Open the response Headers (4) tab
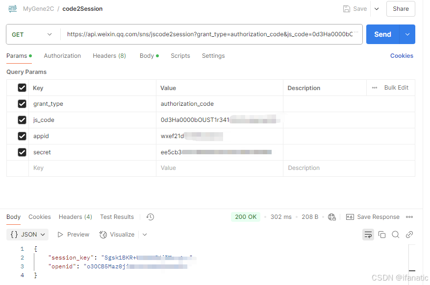This screenshot has height=285, width=430. (x=76, y=217)
